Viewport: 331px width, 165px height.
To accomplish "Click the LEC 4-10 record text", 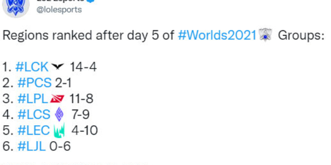I will point(85,130).
